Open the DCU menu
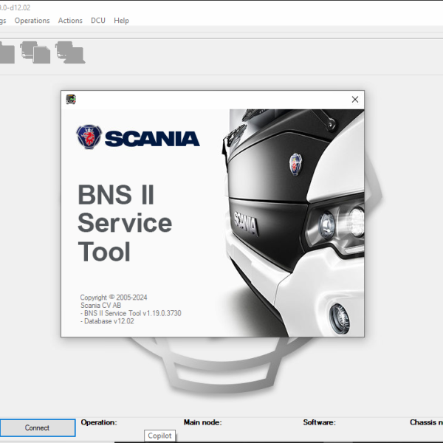The image size is (443, 443). 98,21
